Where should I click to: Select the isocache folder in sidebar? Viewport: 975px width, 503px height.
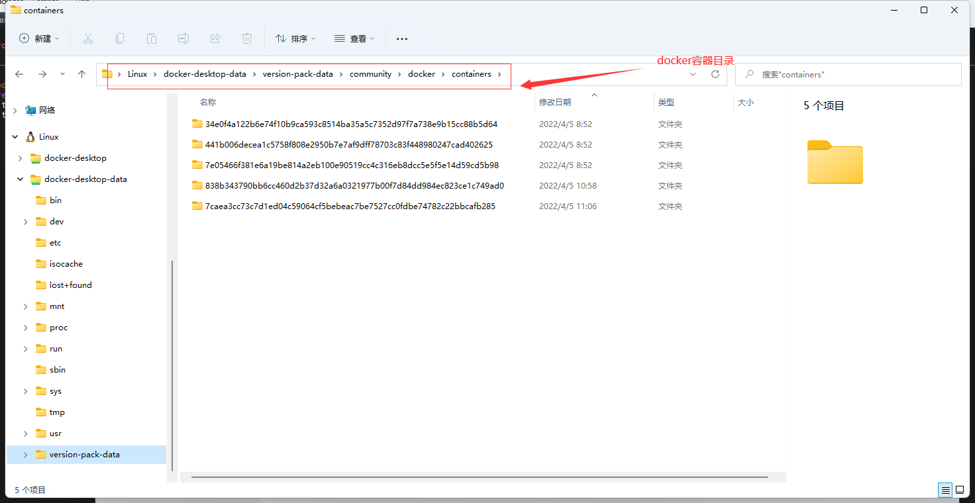pos(59,264)
